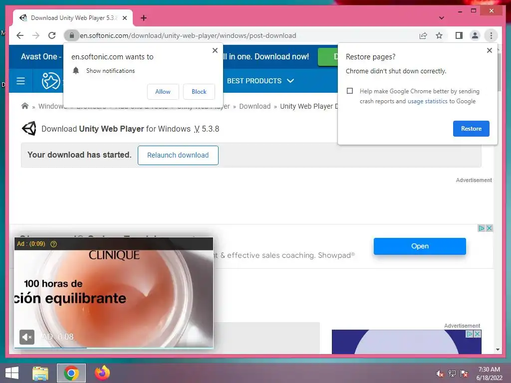The width and height of the screenshot is (511, 383).
Task: Share this page via share icon
Action: [423, 35]
